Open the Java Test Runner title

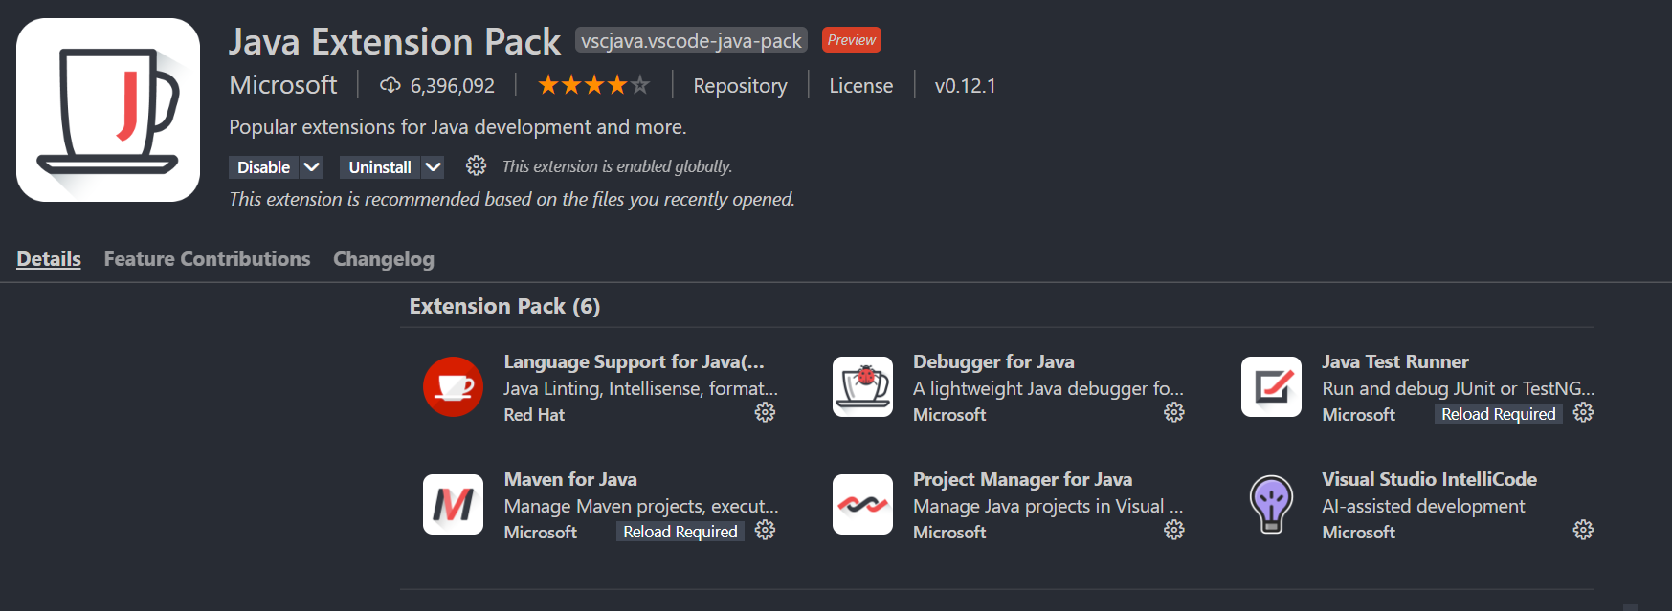coord(1395,361)
